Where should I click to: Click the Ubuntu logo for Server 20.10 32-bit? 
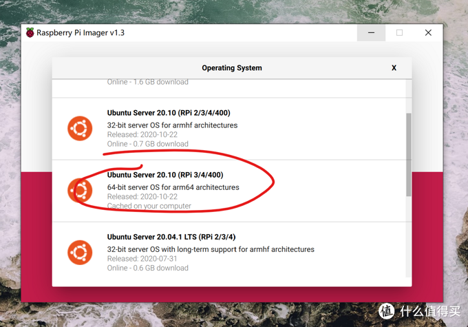tap(80, 129)
